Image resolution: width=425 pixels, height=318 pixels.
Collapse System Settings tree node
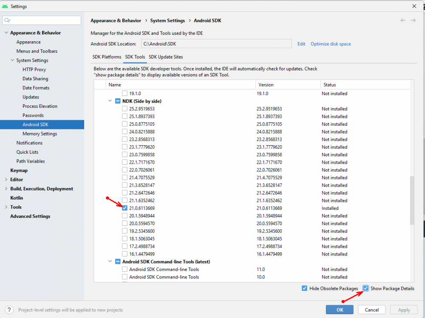[x=12, y=60]
